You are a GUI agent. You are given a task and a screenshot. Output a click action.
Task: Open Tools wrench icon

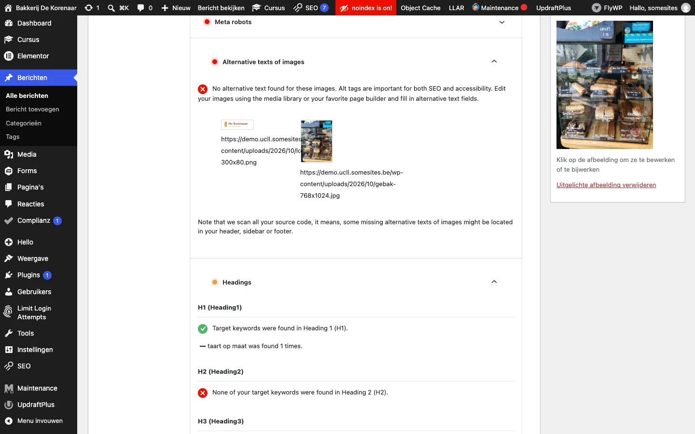9,333
